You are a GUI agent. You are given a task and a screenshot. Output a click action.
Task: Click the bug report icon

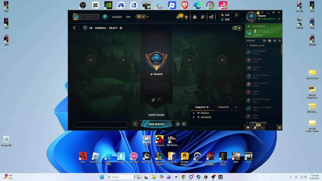click(279, 128)
